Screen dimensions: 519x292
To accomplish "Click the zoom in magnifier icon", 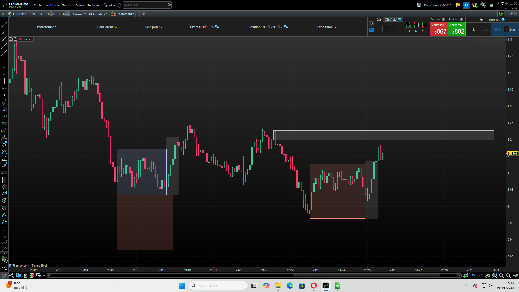I will pyautogui.click(x=508, y=276).
